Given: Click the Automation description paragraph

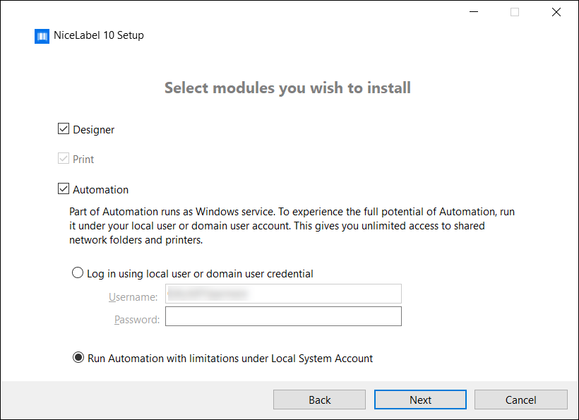Looking at the screenshot, I should pos(292,226).
